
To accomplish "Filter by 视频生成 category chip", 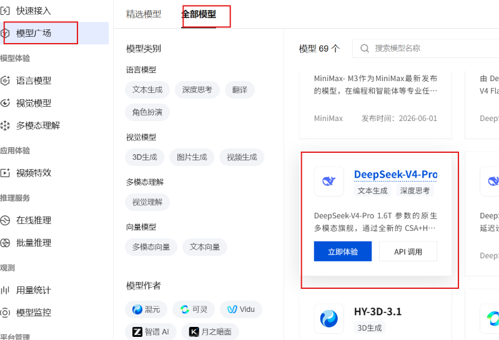I will (x=242, y=157).
